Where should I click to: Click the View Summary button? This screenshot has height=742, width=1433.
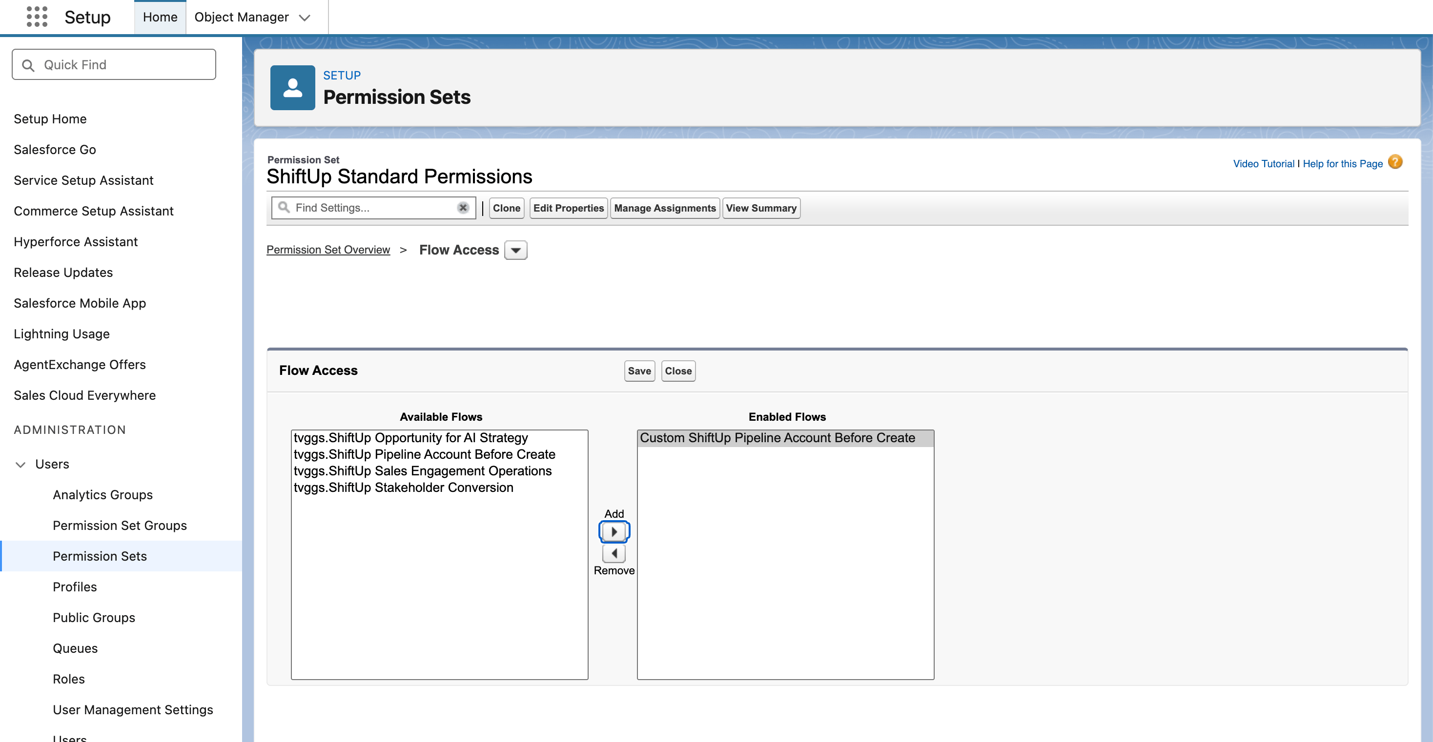pos(761,208)
